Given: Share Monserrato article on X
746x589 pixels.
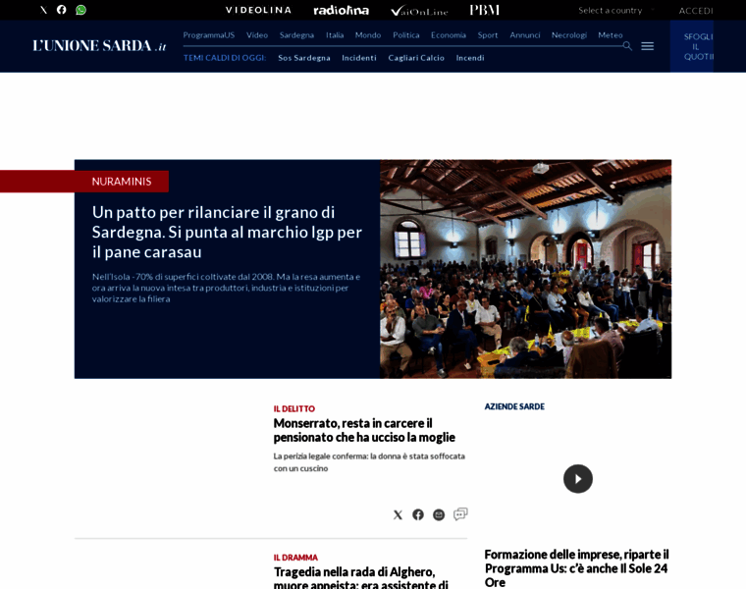Looking at the screenshot, I should coord(398,514).
